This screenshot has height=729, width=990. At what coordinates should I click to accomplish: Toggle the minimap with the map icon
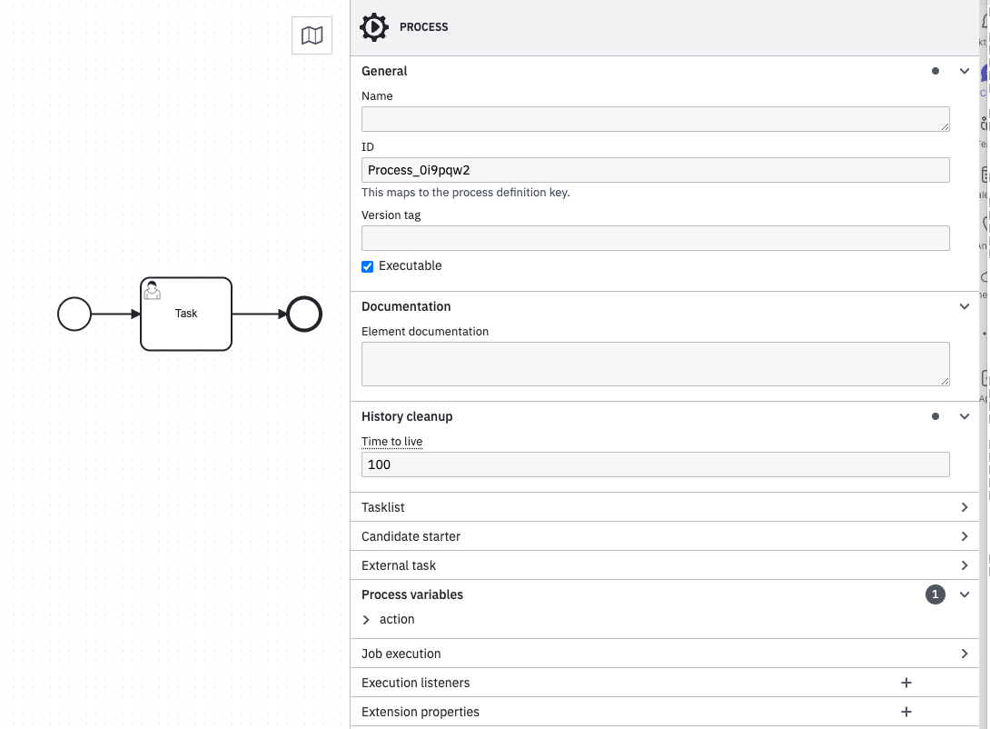312,35
